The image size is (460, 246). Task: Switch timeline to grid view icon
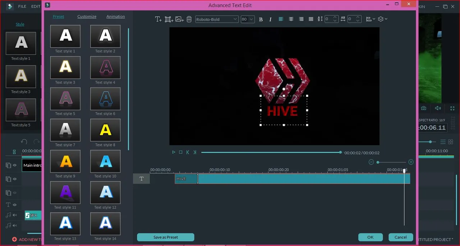coord(451,142)
